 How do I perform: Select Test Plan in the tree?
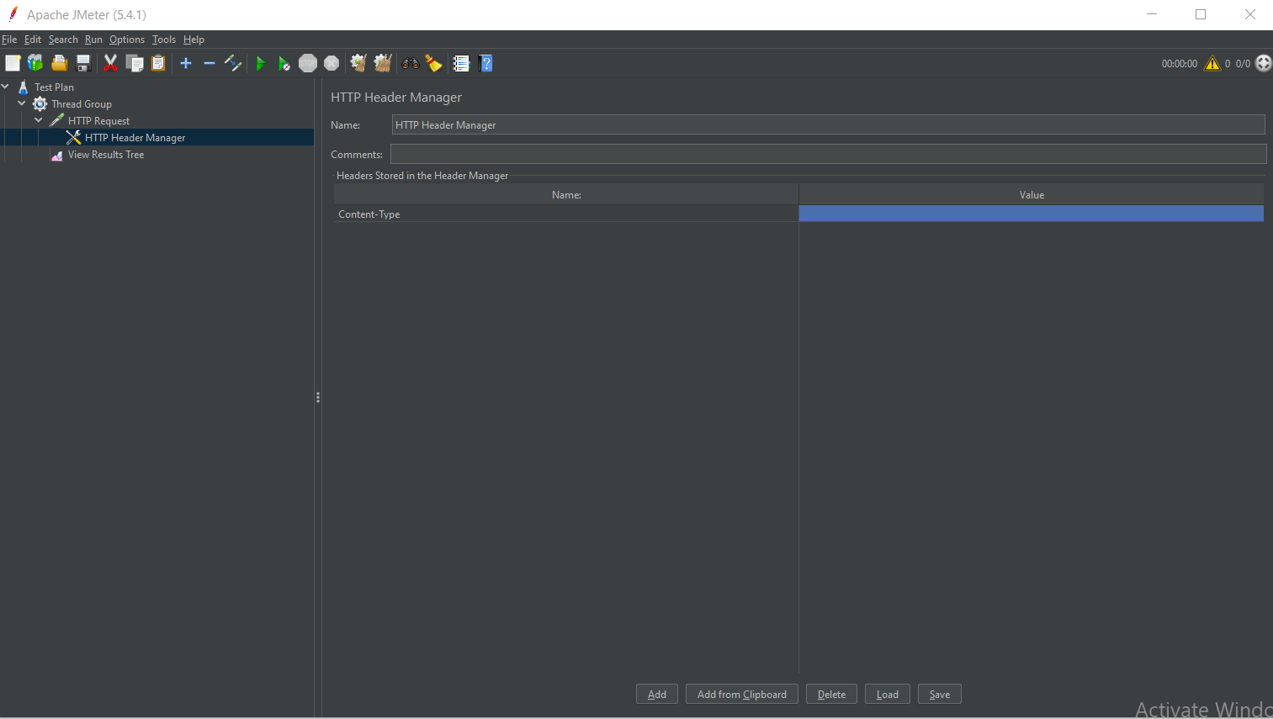tap(54, 87)
